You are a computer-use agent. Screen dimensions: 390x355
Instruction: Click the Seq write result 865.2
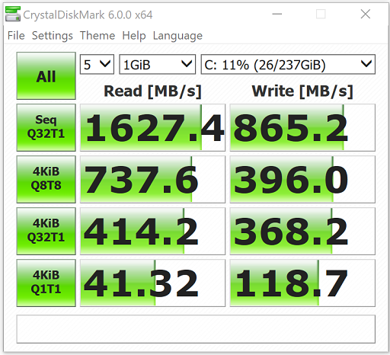pyautogui.click(x=302, y=127)
